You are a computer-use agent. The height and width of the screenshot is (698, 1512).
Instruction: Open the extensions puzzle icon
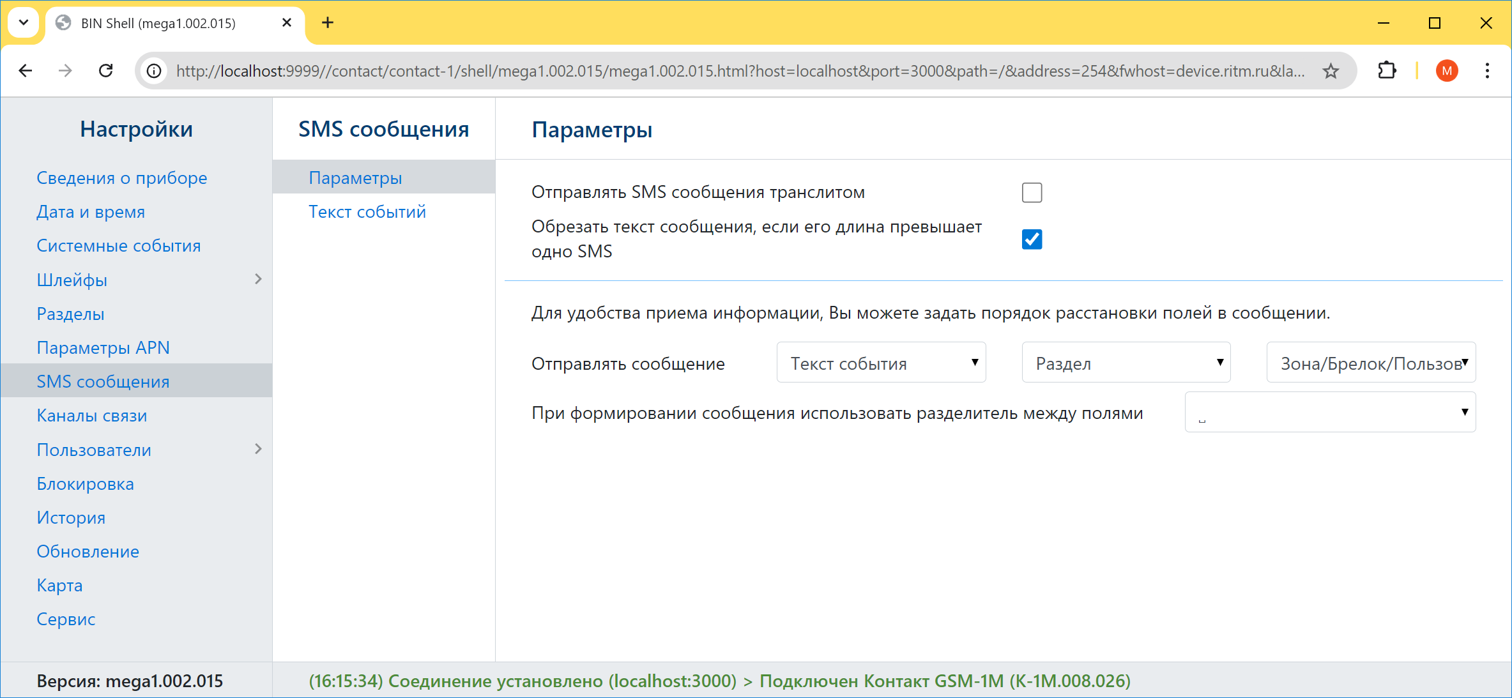point(1387,70)
